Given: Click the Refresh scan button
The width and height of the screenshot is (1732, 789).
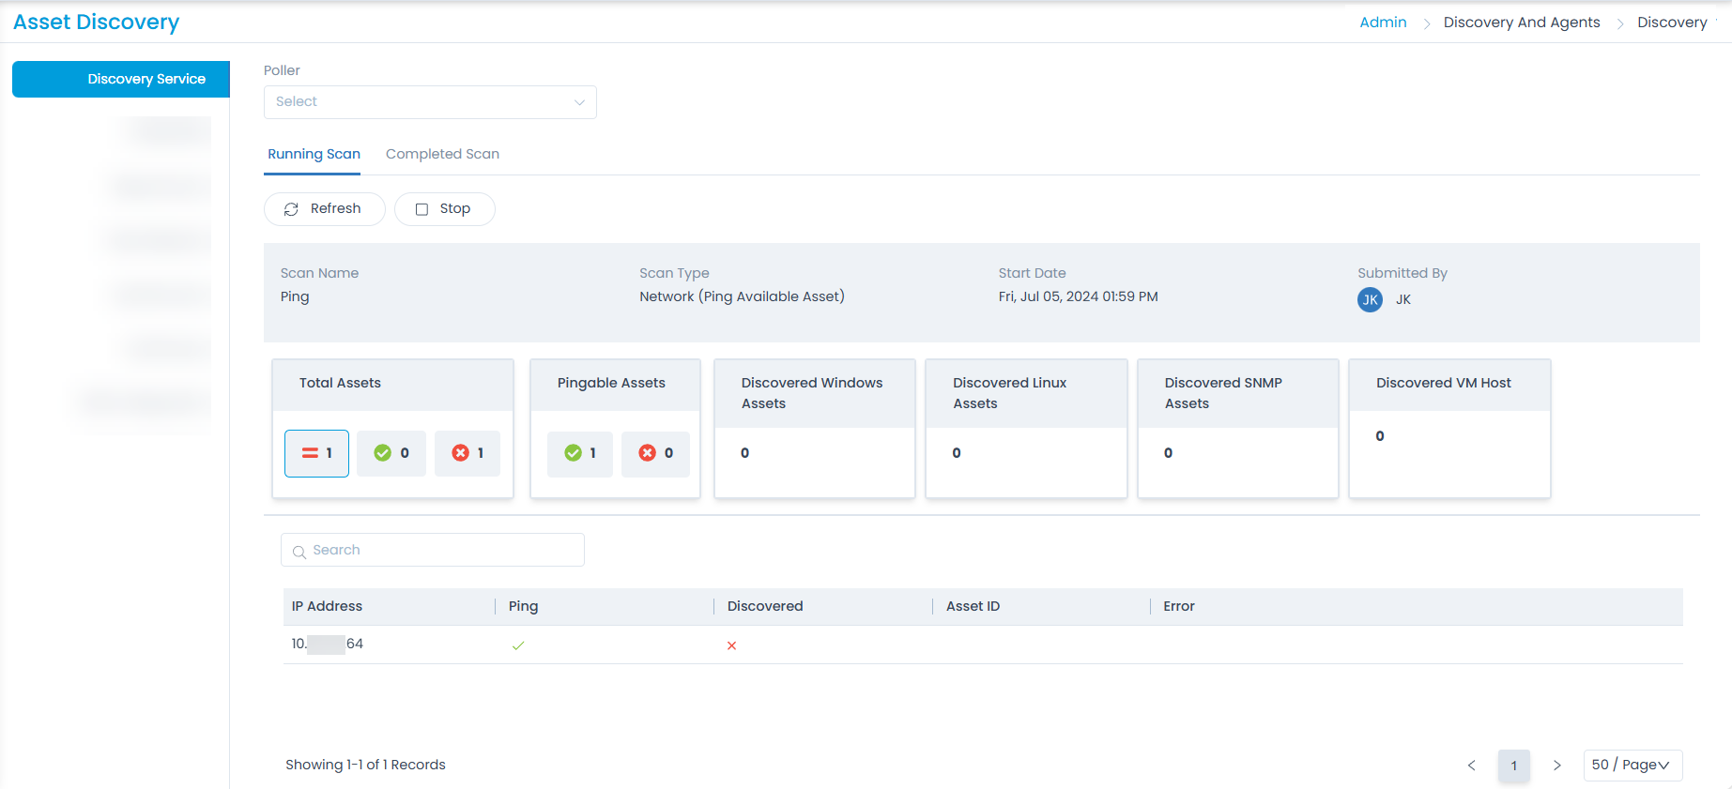Looking at the screenshot, I should coord(324,209).
